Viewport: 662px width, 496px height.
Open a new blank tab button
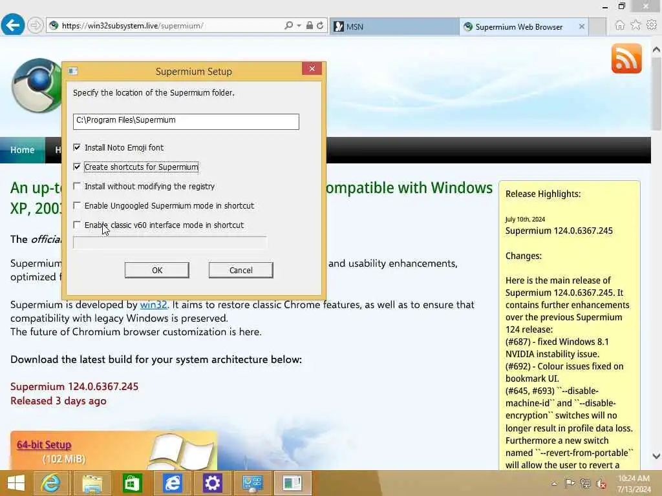click(597, 26)
